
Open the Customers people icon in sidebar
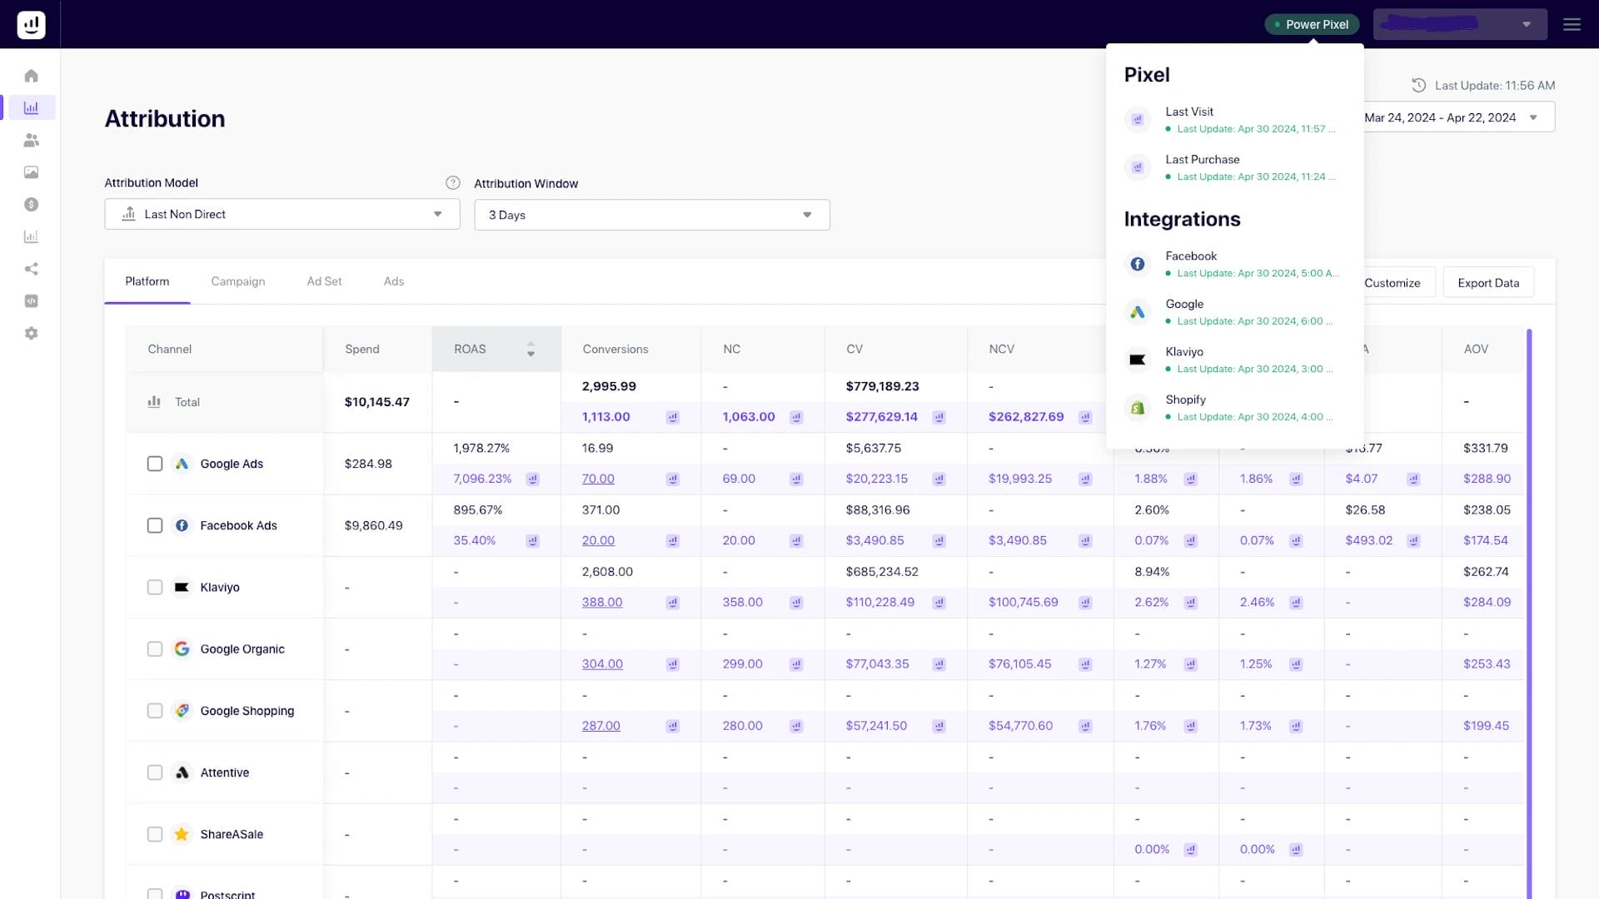click(31, 140)
